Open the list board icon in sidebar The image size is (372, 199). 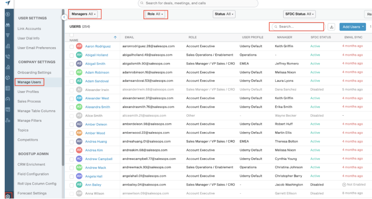[8, 88]
